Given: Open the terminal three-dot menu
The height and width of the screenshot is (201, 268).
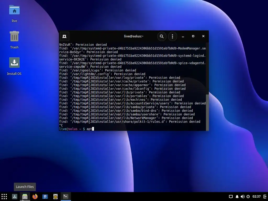Looking at the screenshot, I should (x=172, y=36).
